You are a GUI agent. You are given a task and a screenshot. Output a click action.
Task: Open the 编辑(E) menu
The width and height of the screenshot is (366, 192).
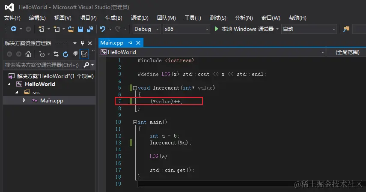coord(37,18)
